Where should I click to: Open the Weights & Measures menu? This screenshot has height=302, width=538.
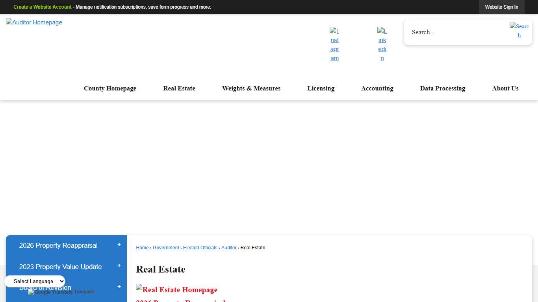click(251, 88)
